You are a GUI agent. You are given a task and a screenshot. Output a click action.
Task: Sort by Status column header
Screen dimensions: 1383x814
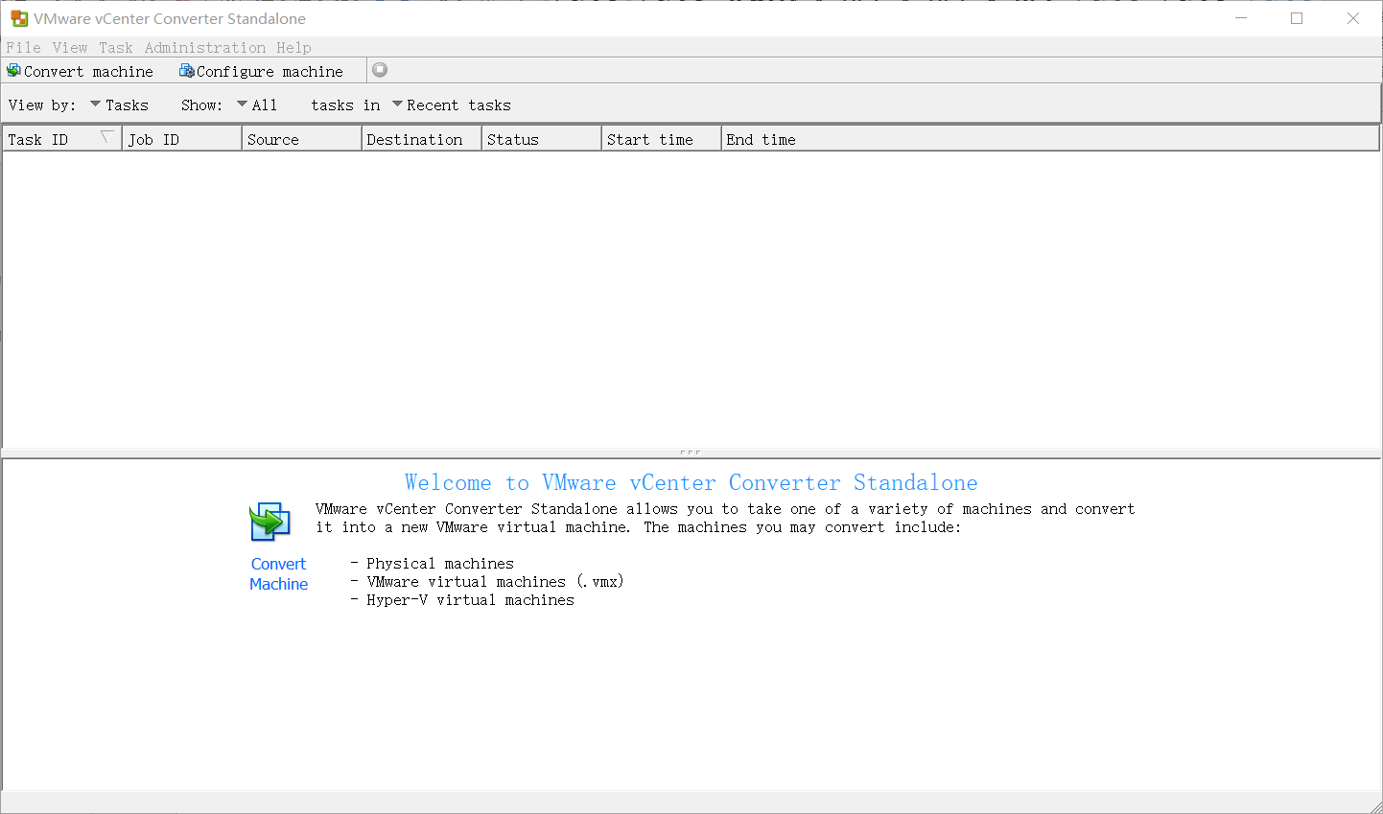[542, 139]
